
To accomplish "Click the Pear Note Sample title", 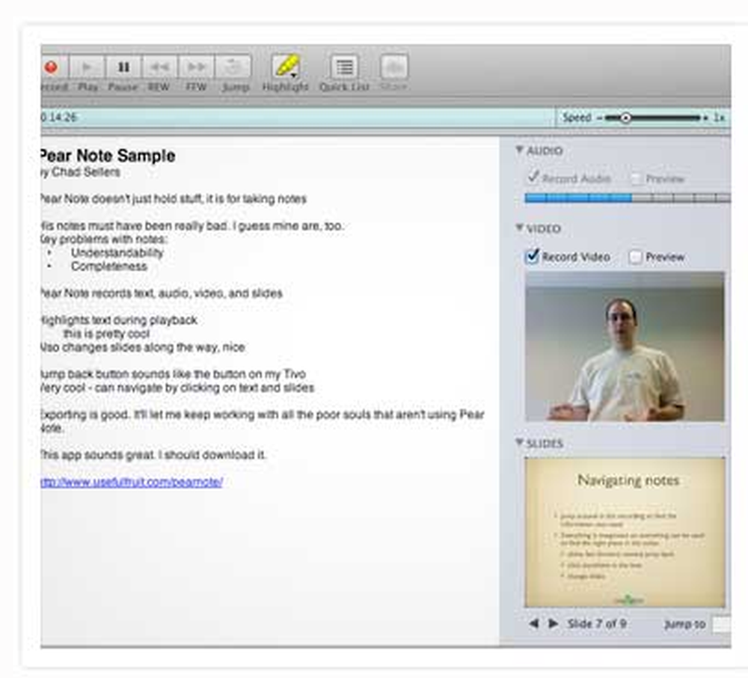I will (108, 156).
